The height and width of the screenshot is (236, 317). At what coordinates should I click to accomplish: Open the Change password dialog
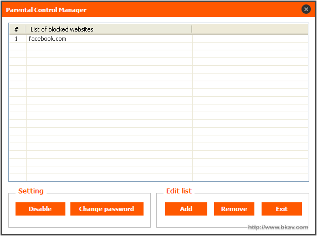[107, 209]
